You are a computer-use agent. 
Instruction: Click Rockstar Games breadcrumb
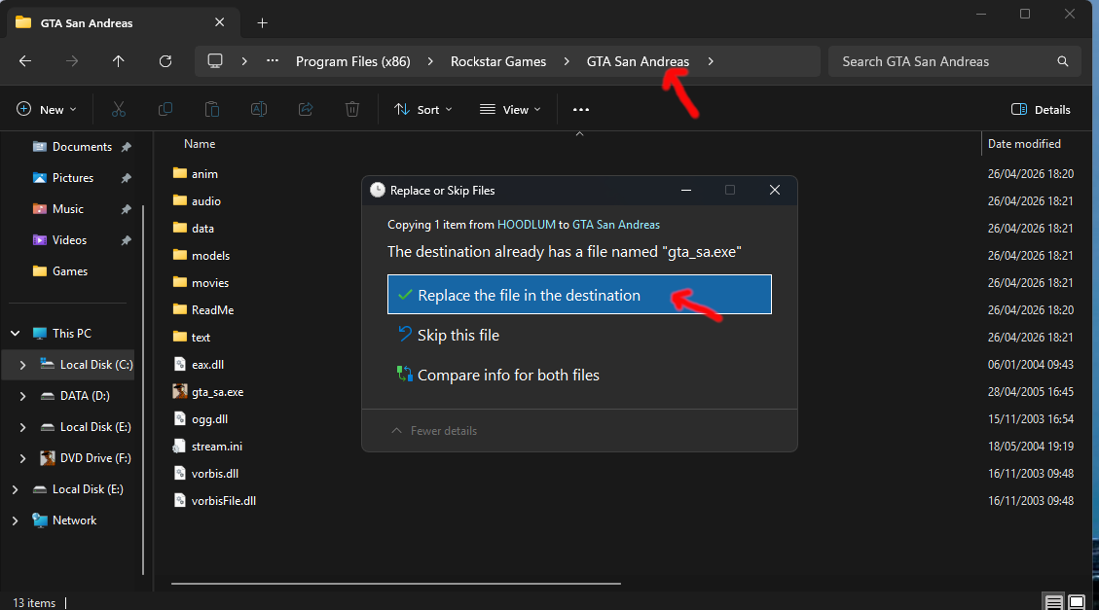[498, 61]
